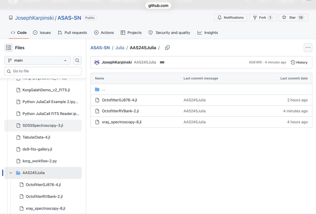Click the github.com address bar
The height and width of the screenshot is (214, 316).
coord(158,6)
